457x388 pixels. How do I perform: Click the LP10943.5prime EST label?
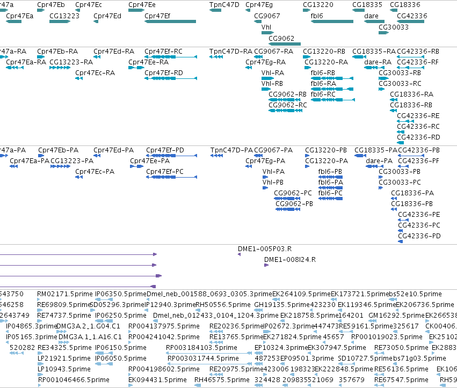coord(64,369)
